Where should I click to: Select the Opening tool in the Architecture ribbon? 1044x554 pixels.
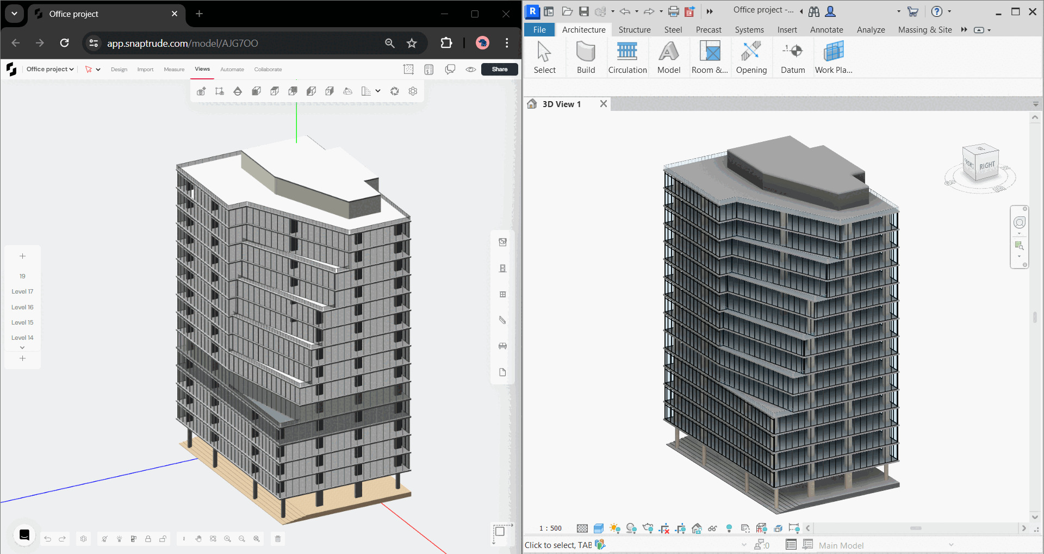[751, 57]
